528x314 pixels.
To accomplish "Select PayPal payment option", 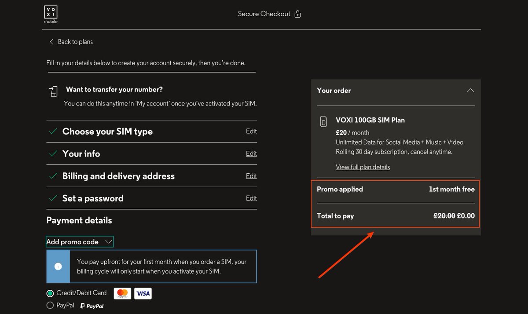I will tap(50, 305).
